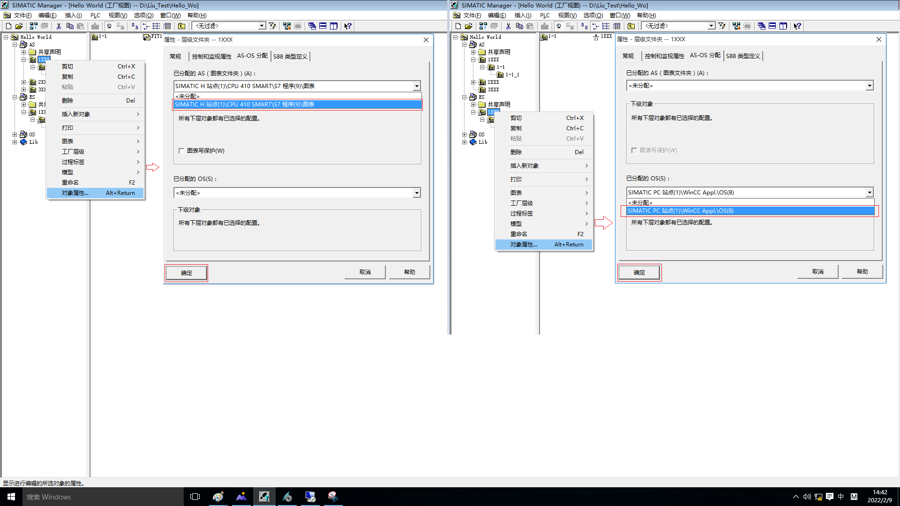Open the 已分配的 OS(S) dropdown in left dialog

416,193
